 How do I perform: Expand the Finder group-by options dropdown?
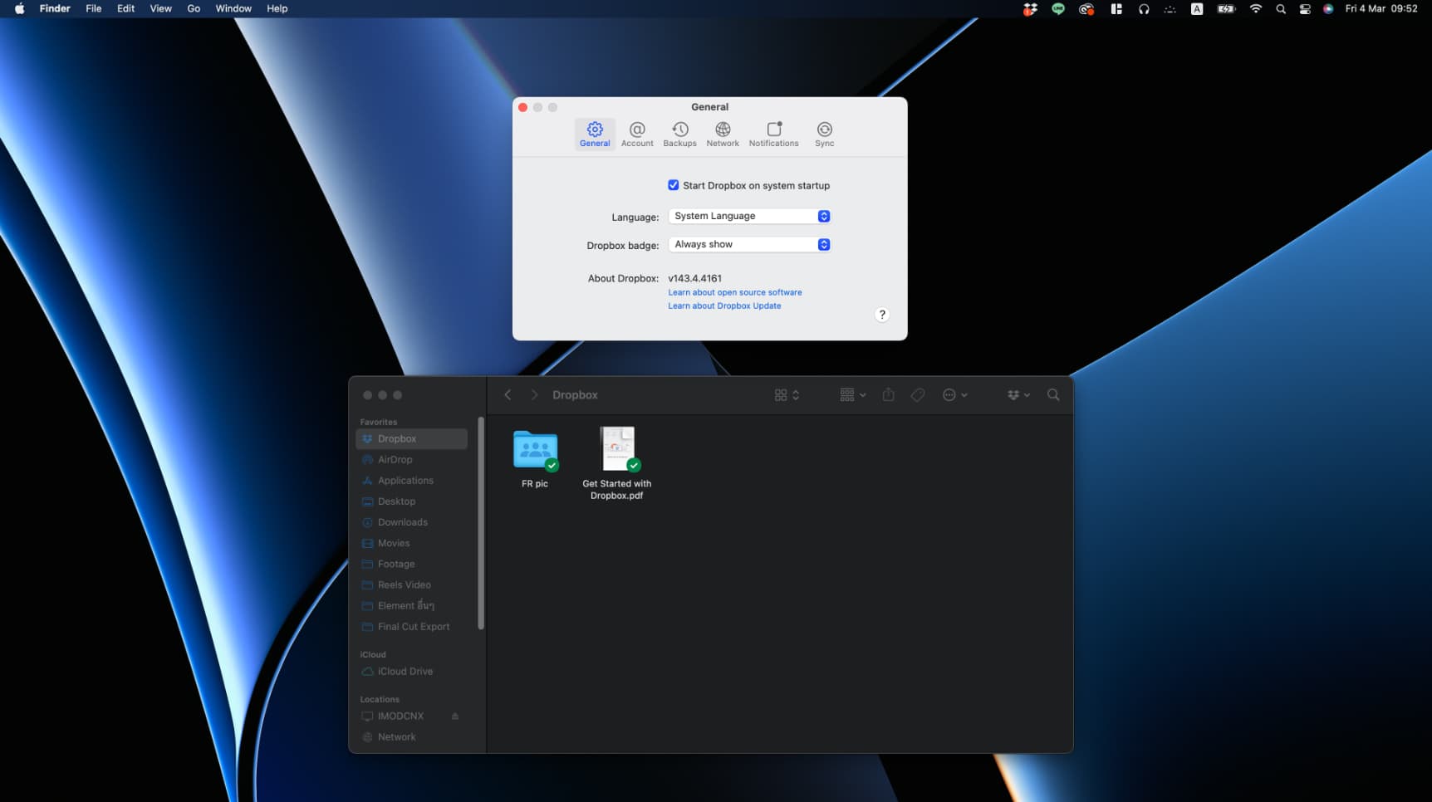point(852,395)
